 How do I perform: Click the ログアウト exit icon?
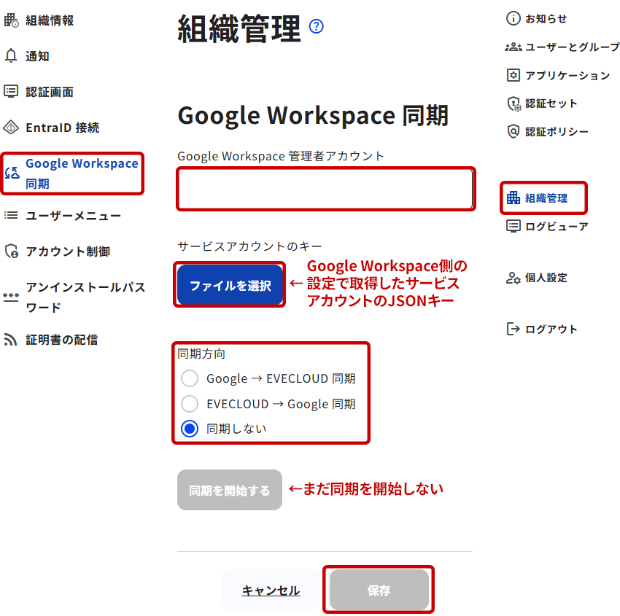(x=514, y=329)
